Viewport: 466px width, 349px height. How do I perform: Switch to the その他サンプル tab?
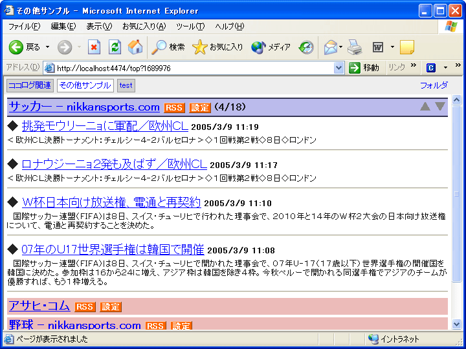tap(85, 85)
